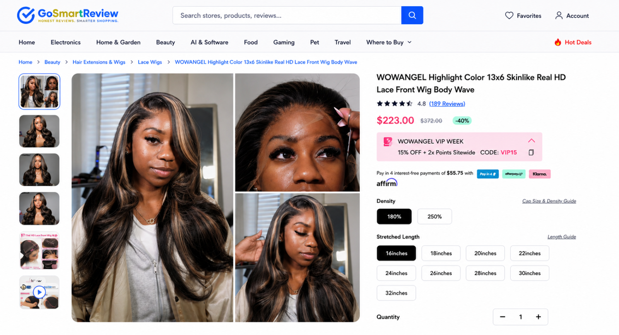Choose 32inches stretched length
Image resolution: width=619 pixels, height=335 pixels.
pos(397,293)
